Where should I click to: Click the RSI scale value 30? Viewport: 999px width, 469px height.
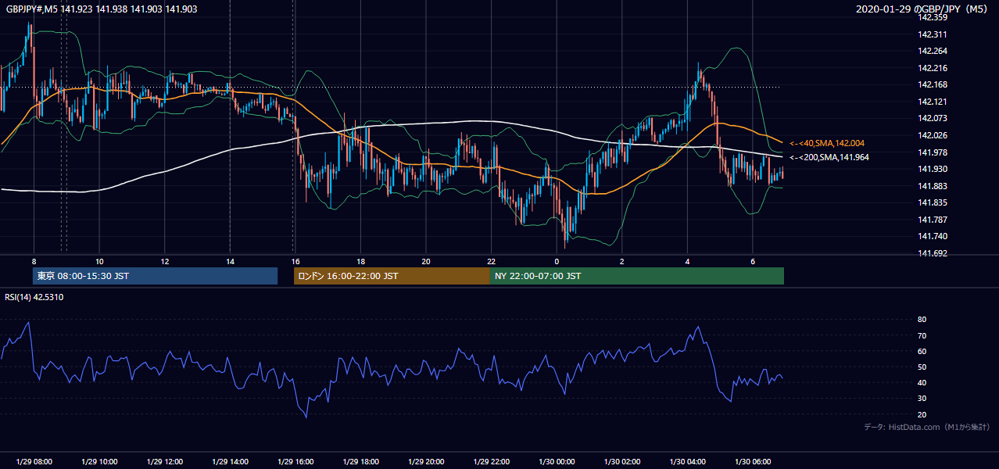click(x=922, y=398)
